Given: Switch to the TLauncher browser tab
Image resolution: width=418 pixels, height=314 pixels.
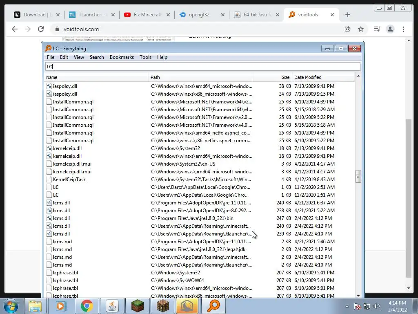Looking at the screenshot, I should [92, 15].
